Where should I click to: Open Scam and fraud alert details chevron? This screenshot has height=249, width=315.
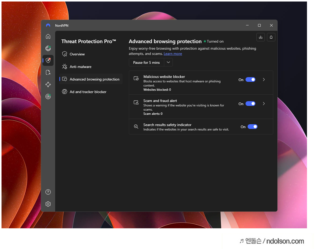tap(264, 104)
